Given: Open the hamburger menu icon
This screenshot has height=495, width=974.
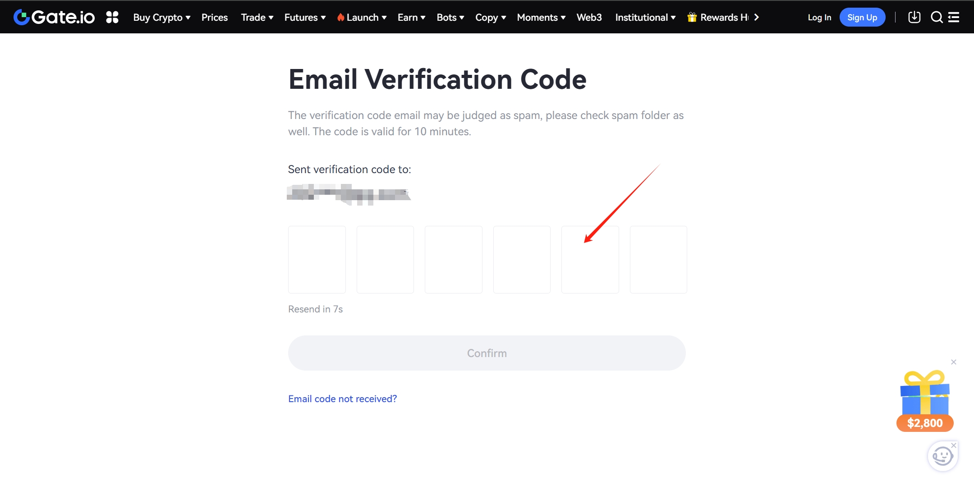Looking at the screenshot, I should (954, 17).
